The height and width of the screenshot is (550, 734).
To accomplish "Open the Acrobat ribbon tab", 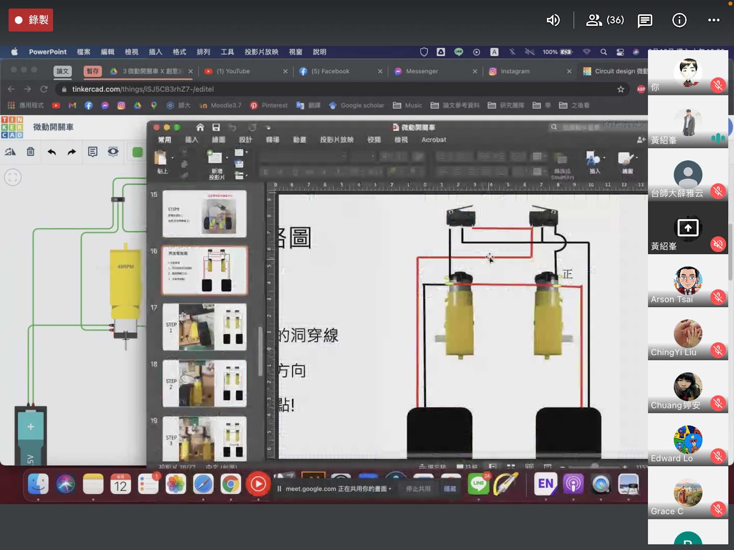I will pos(434,140).
